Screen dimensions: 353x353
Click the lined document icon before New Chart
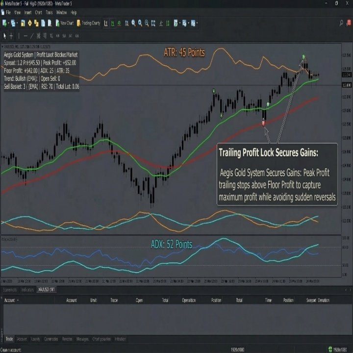tap(50, 23)
